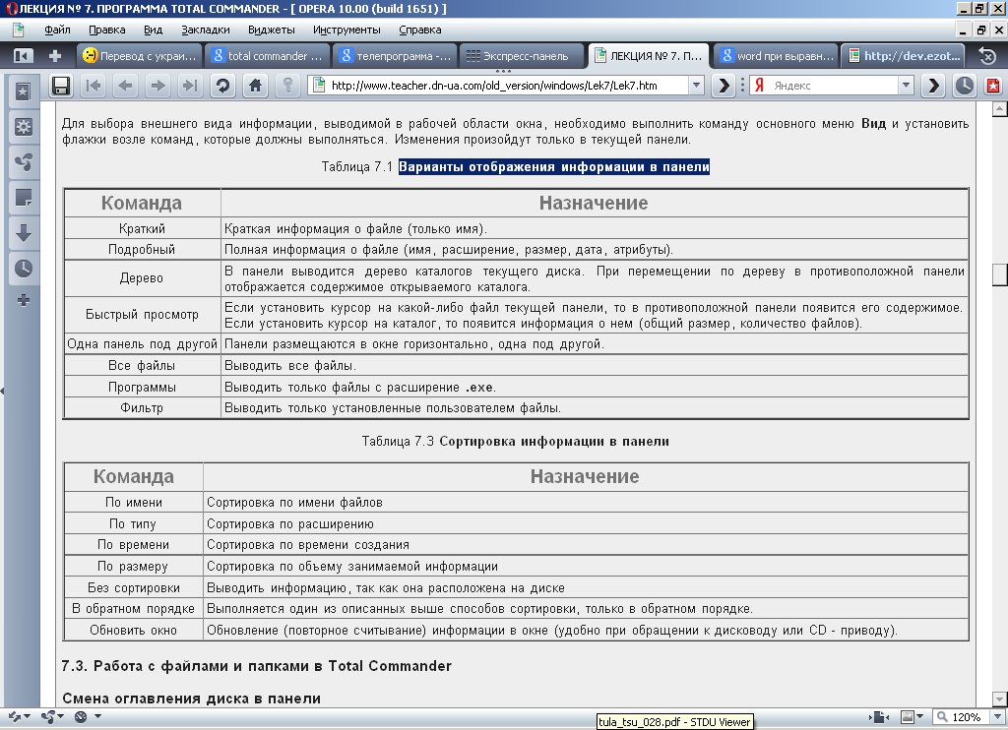This screenshot has width=1008, height=730.
Task: Click the page icon left of Файл menu
Action: pos(19,30)
